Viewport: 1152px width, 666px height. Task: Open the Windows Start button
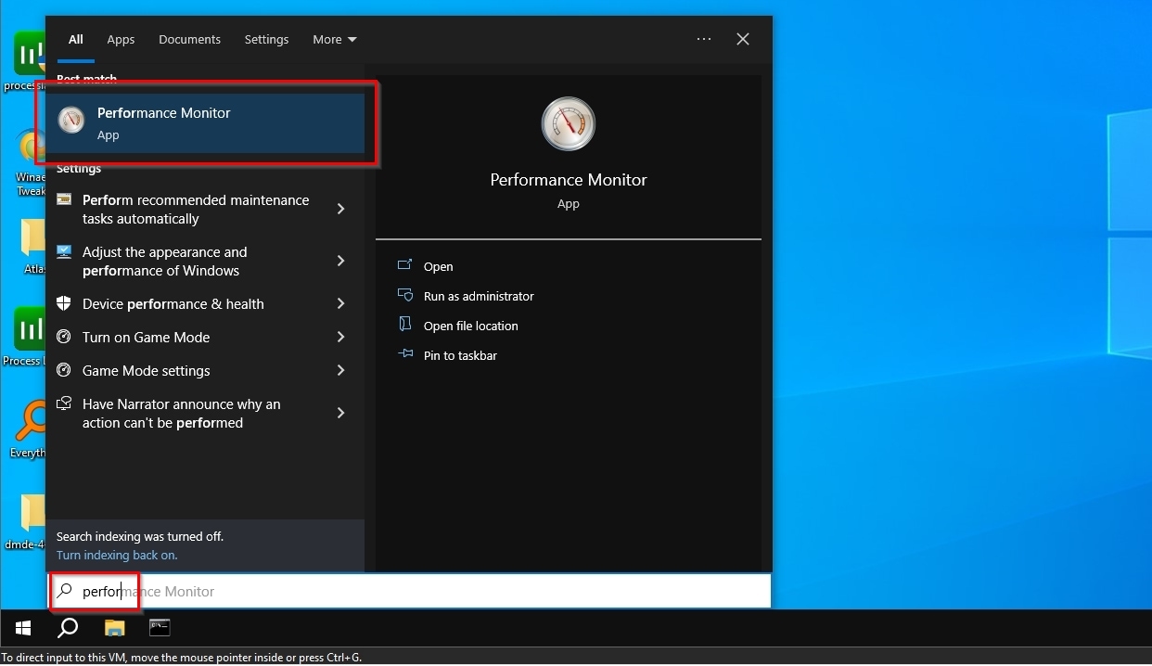pyautogui.click(x=23, y=628)
